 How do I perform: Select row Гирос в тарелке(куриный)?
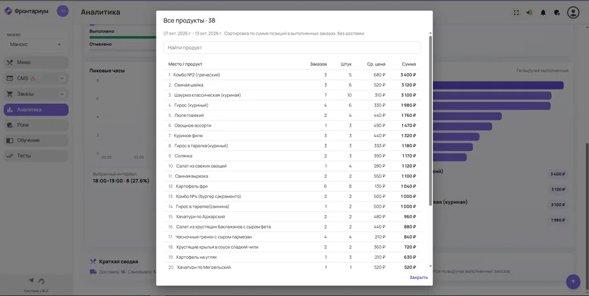coord(293,146)
